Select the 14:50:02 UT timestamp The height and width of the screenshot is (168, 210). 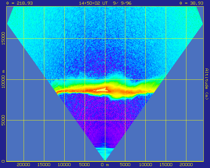point(93,3)
